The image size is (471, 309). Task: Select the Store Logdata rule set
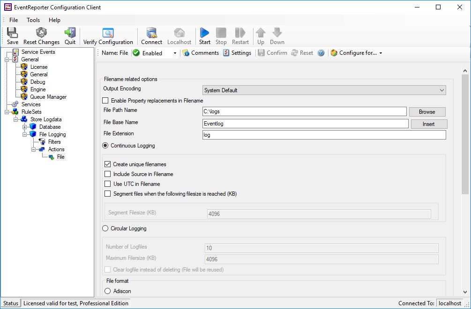45,119
